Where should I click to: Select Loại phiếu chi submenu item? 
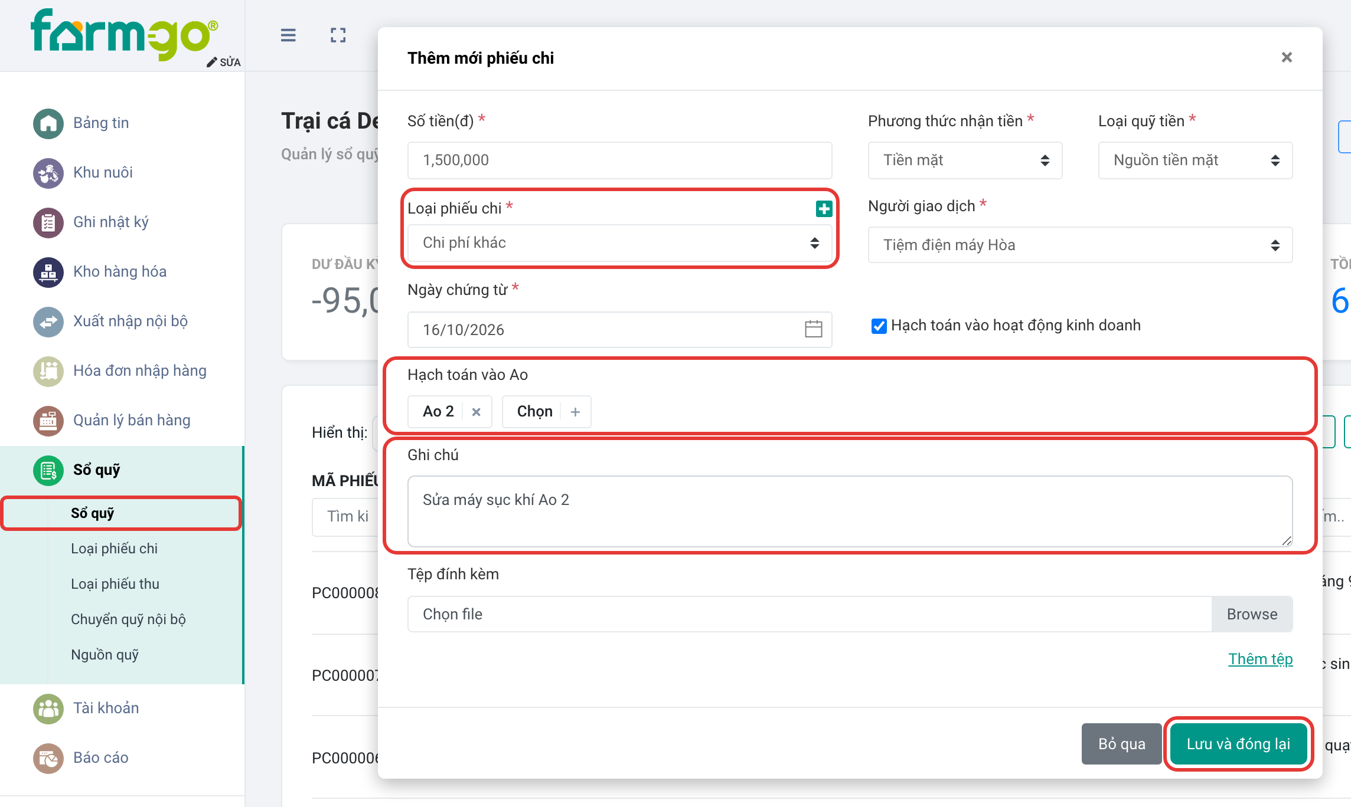tap(114, 549)
